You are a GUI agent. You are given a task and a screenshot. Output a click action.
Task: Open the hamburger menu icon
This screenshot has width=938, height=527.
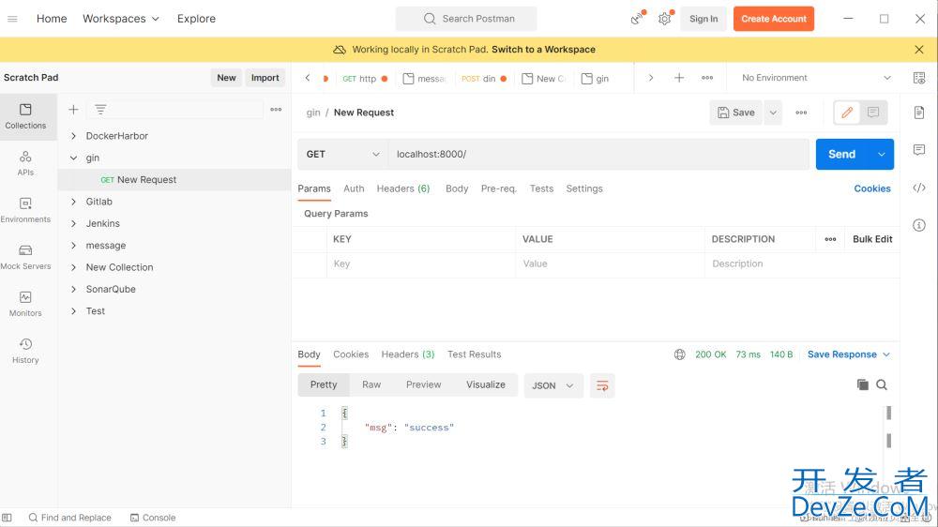(12, 19)
